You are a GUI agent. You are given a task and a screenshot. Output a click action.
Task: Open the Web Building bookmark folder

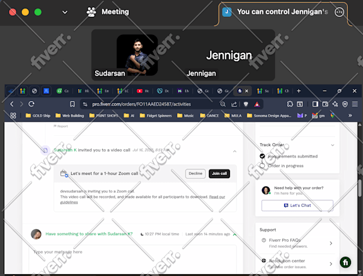coord(70,115)
